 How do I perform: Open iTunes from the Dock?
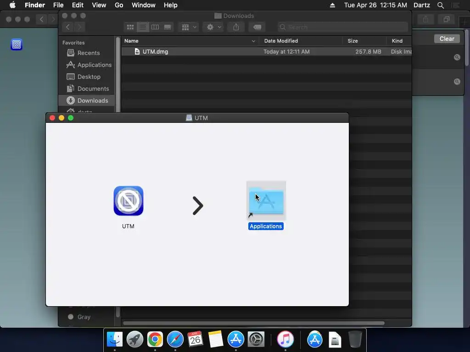(285, 340)
